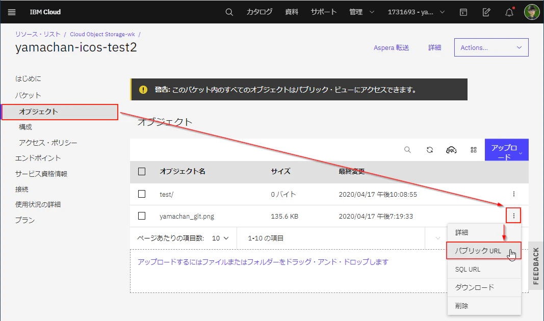The image size is (544, 321).
Task: Click the 1-10 の項目 pagination text
Action: pos(266,238)
